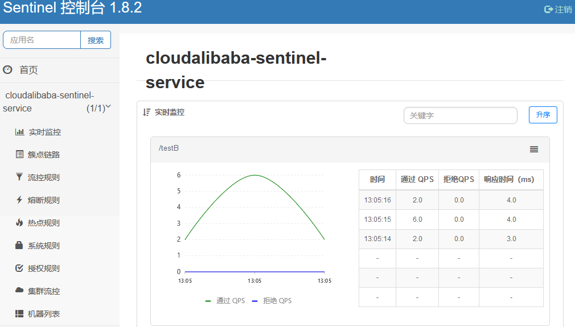Go to 首页 home link
Image resolution: width=575 pixels, height=327 pixels.
pos(28,70)
